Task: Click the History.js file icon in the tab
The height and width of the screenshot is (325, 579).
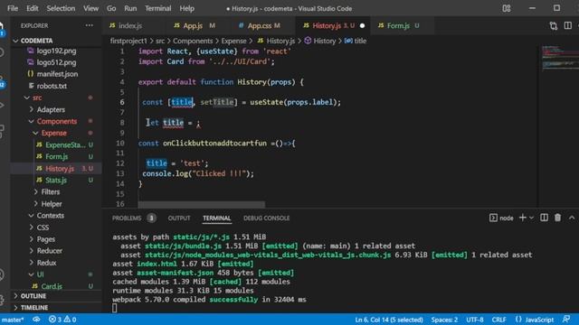Action: (306, 25)
